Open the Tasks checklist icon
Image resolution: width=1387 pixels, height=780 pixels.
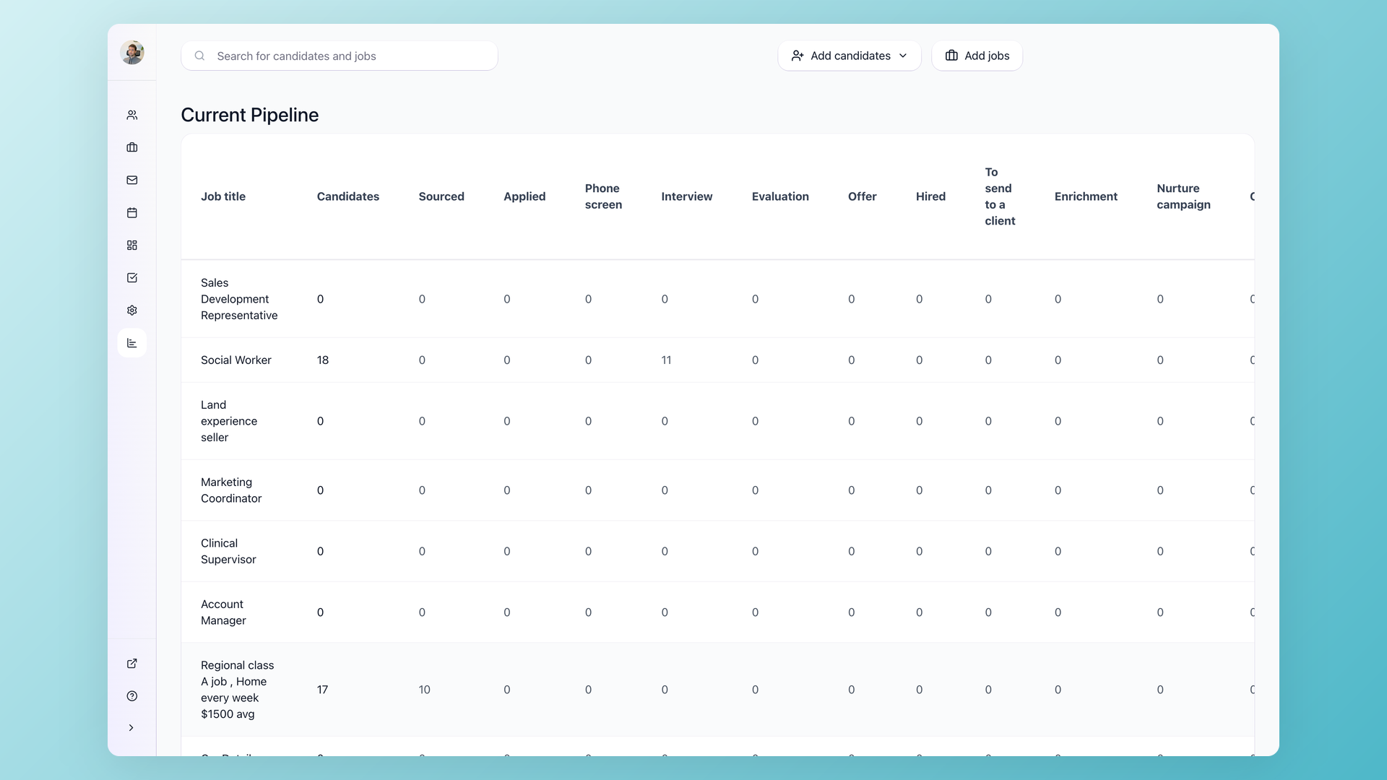[132, 277]
